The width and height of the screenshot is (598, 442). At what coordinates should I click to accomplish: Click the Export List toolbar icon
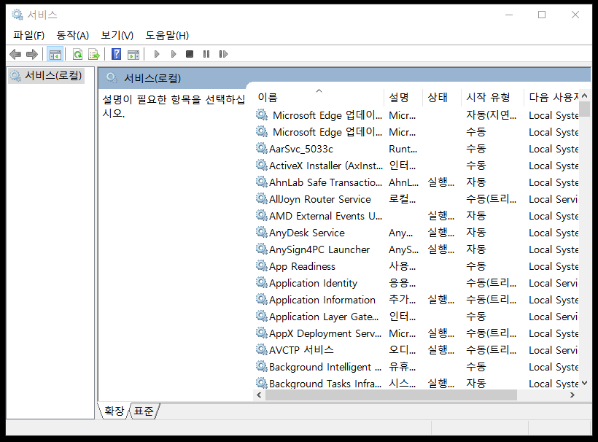94,54
